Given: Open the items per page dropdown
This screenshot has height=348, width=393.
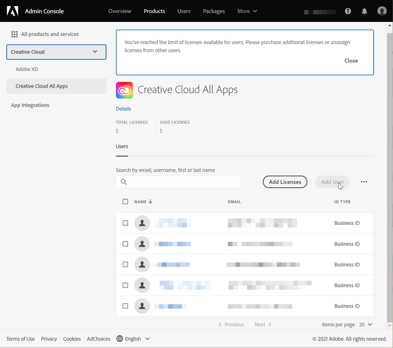Looking at the screenshot, I should click(x=366, y=325).
